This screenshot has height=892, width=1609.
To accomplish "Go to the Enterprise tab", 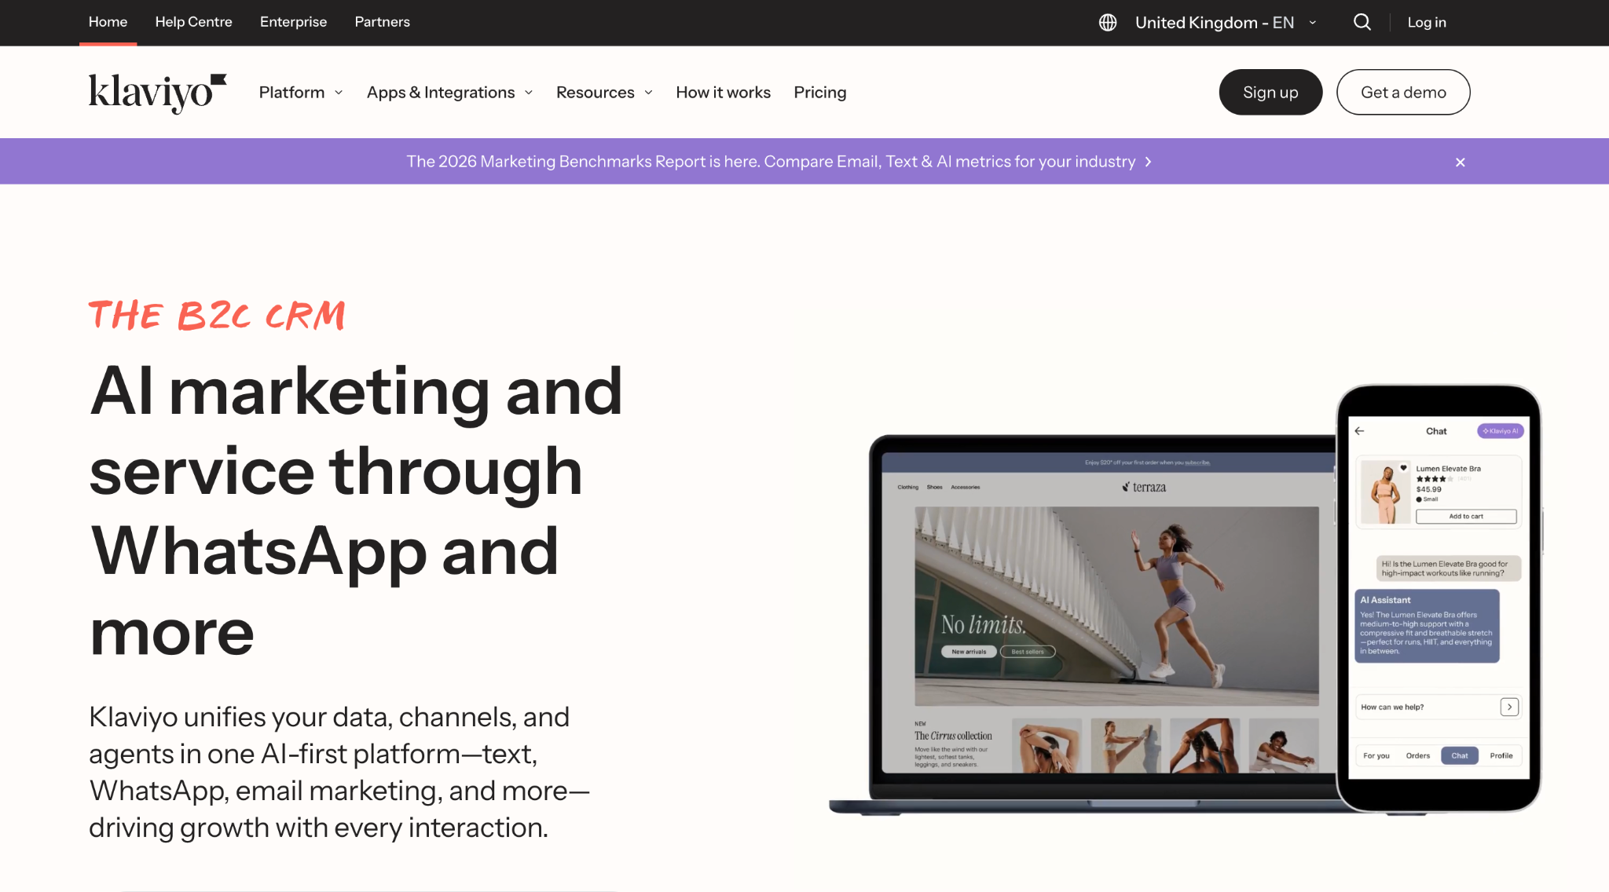I will (293, 22).
